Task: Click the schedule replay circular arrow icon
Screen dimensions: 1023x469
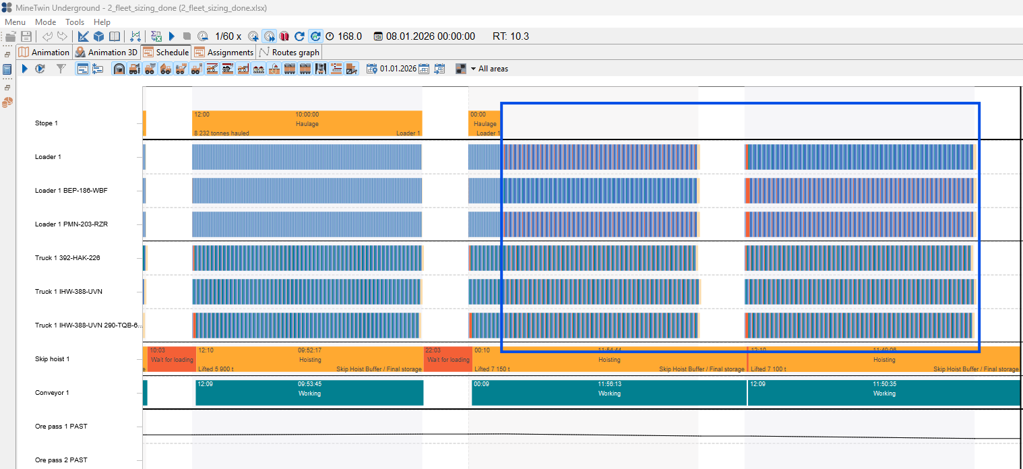Action: (40, 69)
